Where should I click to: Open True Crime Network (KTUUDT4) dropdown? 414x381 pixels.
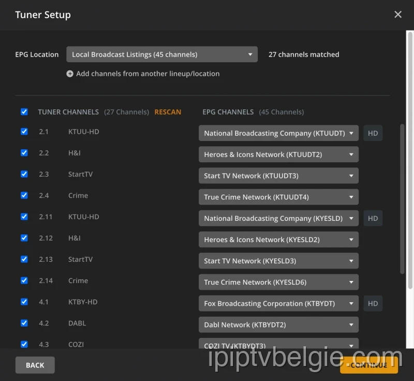pos(278,197)
